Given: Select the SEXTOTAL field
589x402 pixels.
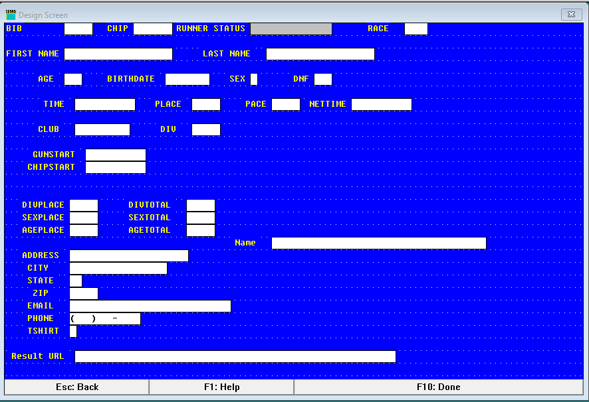Looking at the screenshot, I should (x=201, y=218).
